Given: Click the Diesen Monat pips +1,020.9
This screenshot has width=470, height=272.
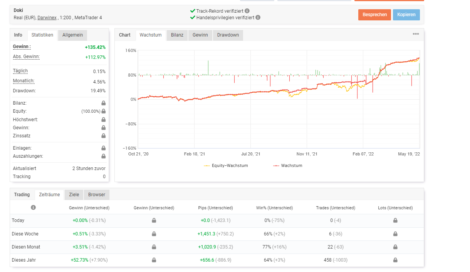Looking at the screenshot, I should pos(207,247).
